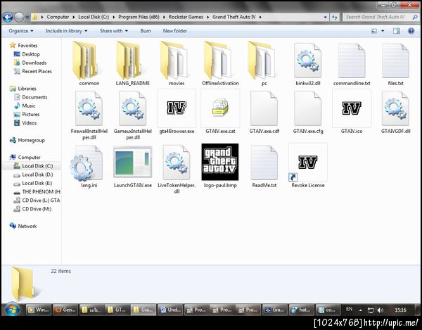Navigate to Program Files (x86) breadcrumb

[x=139, y=17]
